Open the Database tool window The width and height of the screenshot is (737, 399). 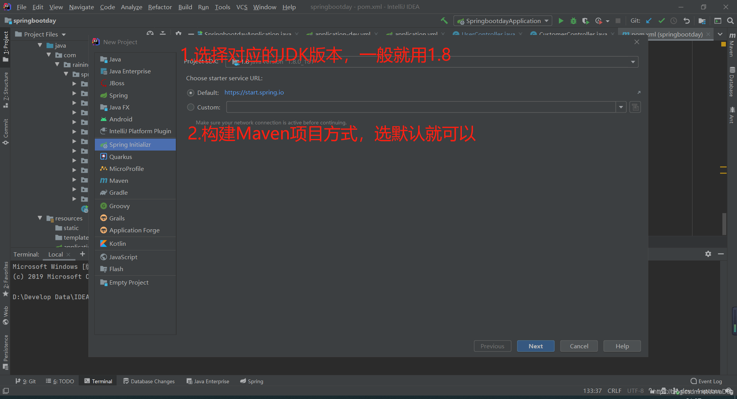[x=732, y=82]
